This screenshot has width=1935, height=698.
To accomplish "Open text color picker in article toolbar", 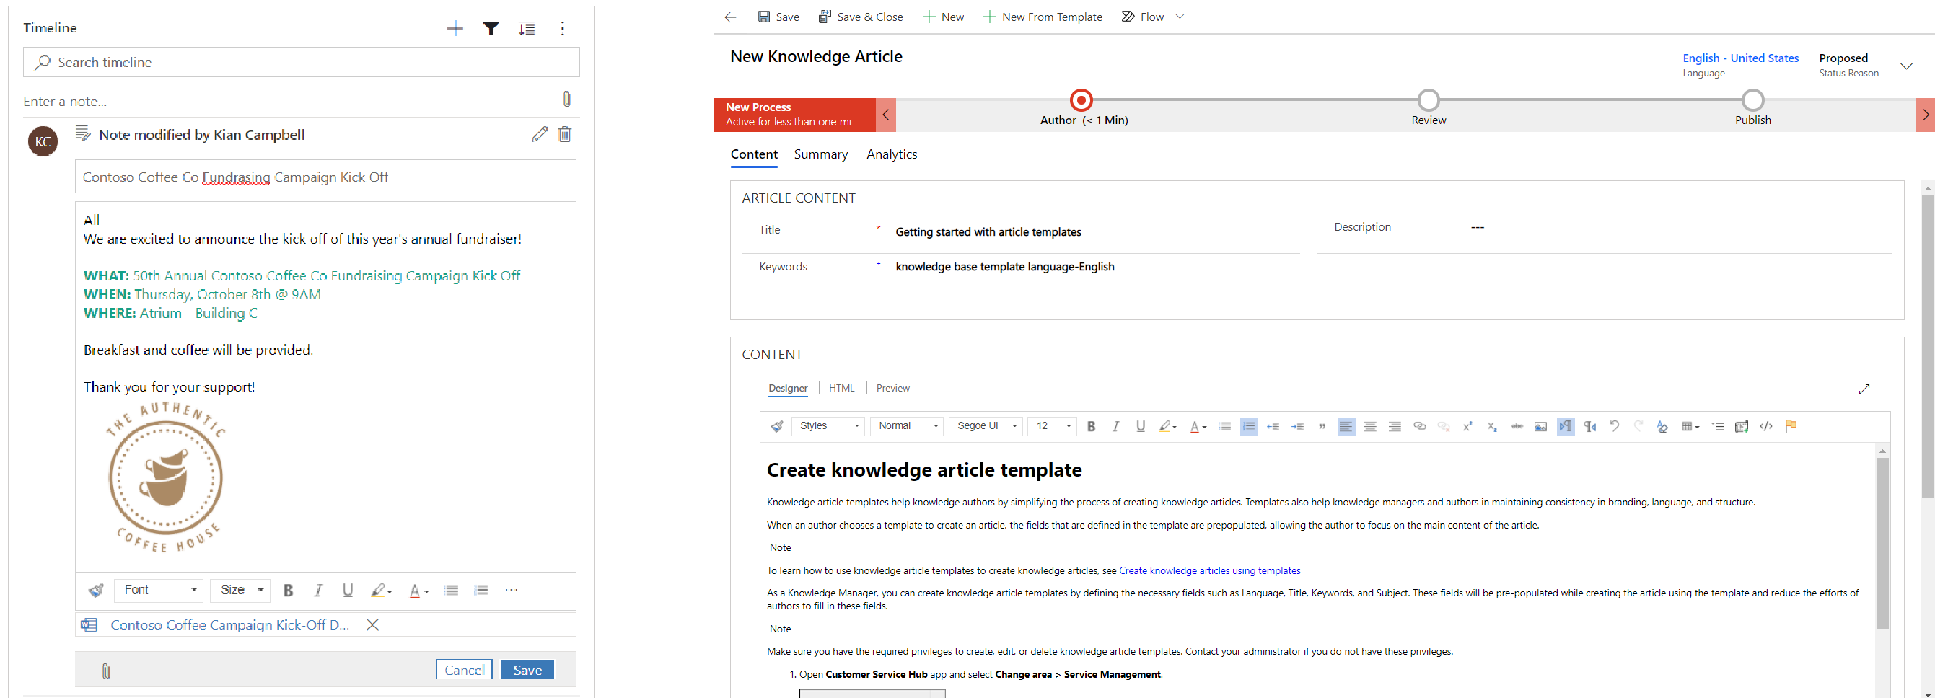I will (x=1197, y=426).
